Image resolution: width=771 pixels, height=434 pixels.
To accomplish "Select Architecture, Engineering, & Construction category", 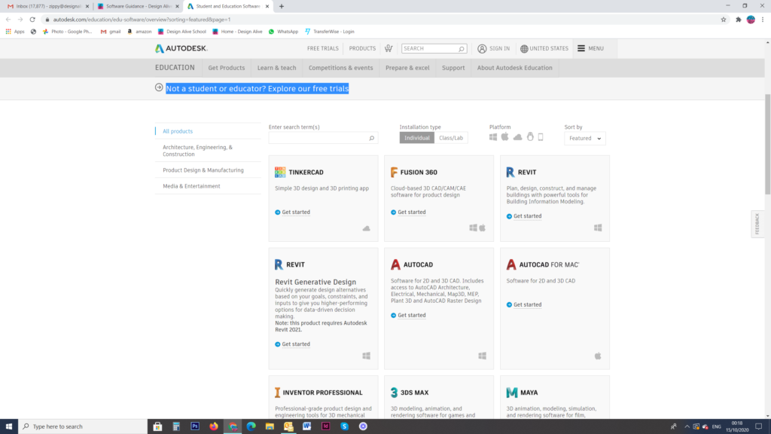I will point(198,151).
